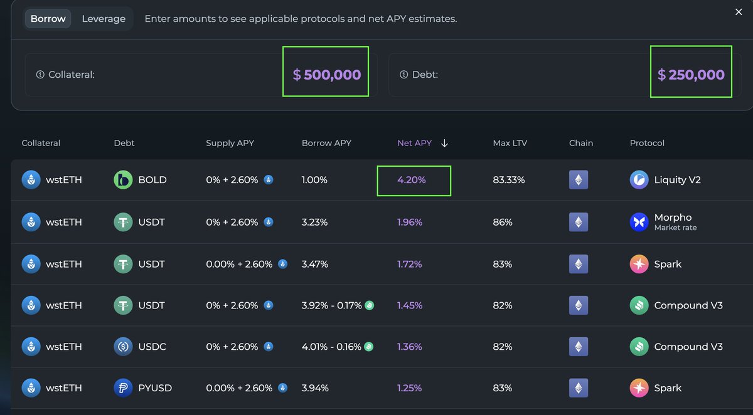Edit the Debt amount $250,000 field

tap(691, 75)
